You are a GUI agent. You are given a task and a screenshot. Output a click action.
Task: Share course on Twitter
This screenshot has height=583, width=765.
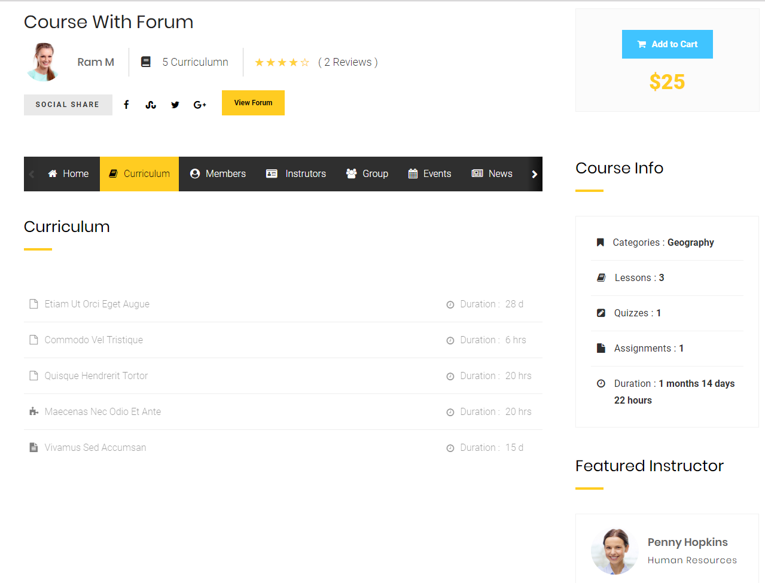point(175,105)
